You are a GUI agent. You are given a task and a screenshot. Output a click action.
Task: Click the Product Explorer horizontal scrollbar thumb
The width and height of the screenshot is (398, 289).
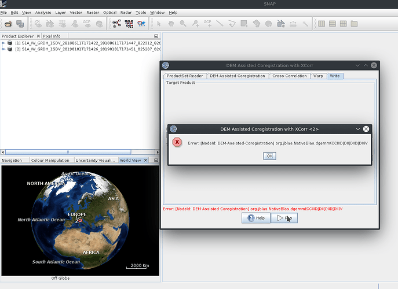[x=68, y=152]
